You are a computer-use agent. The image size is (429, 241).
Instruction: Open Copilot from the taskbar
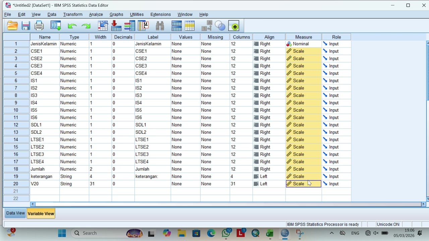167,233
